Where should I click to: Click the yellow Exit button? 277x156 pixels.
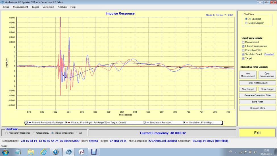click(x=257, y=133)
